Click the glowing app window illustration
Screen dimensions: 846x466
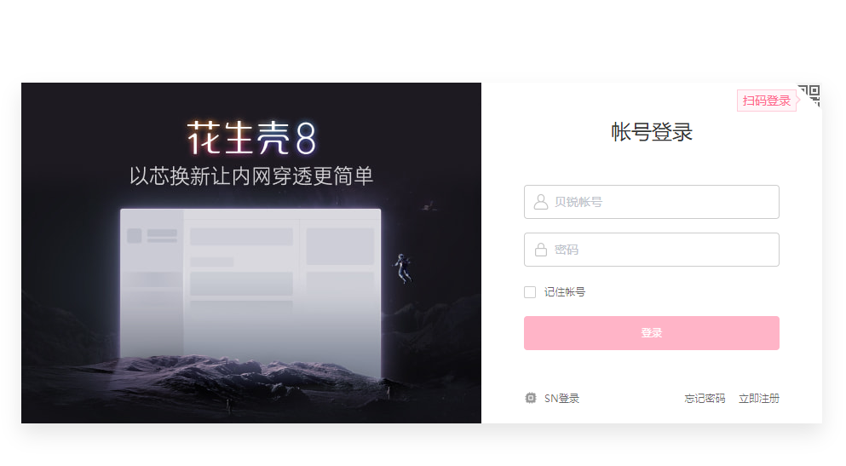(x=250, y=293)
